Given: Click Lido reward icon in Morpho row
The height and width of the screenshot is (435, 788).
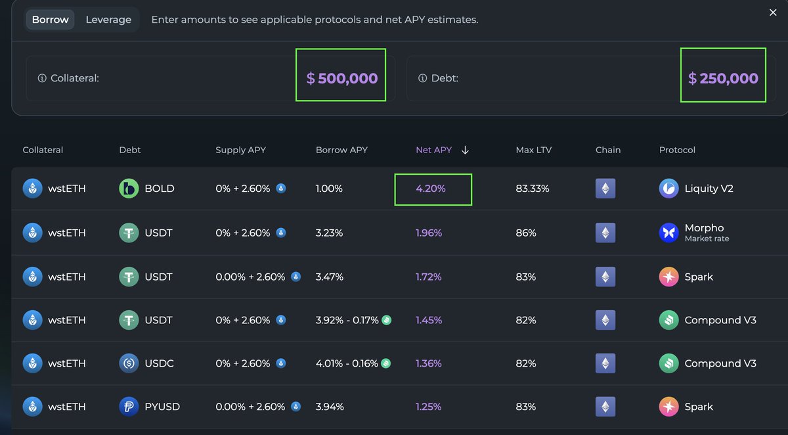Looking at the screenshot, I should [x=280, y=233].
